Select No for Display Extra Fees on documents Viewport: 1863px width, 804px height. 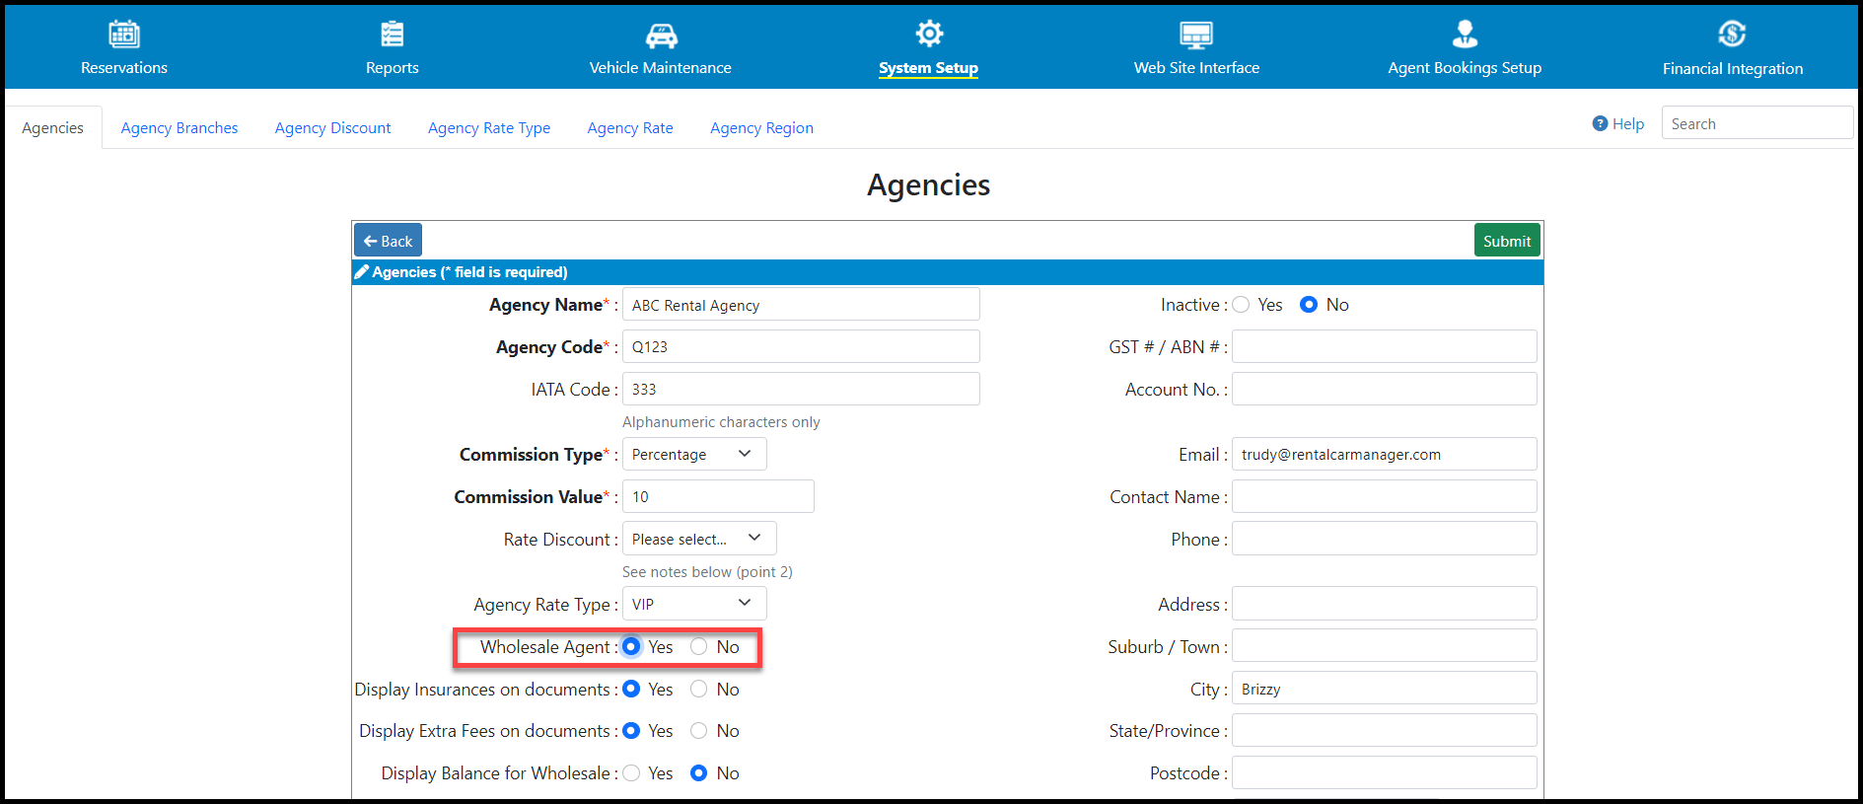[x=698, y=730]
